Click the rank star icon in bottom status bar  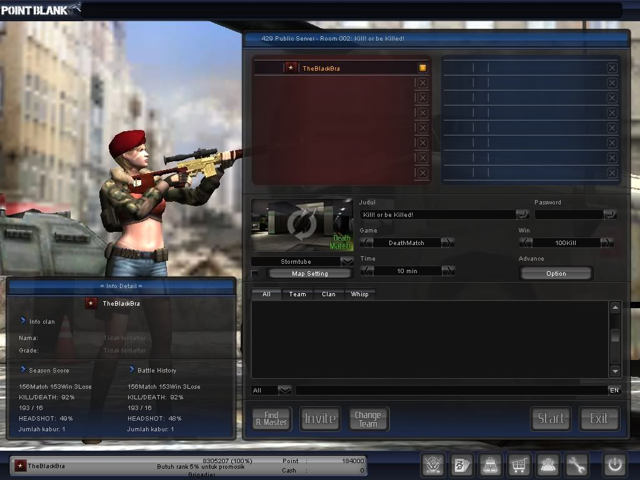20,466
